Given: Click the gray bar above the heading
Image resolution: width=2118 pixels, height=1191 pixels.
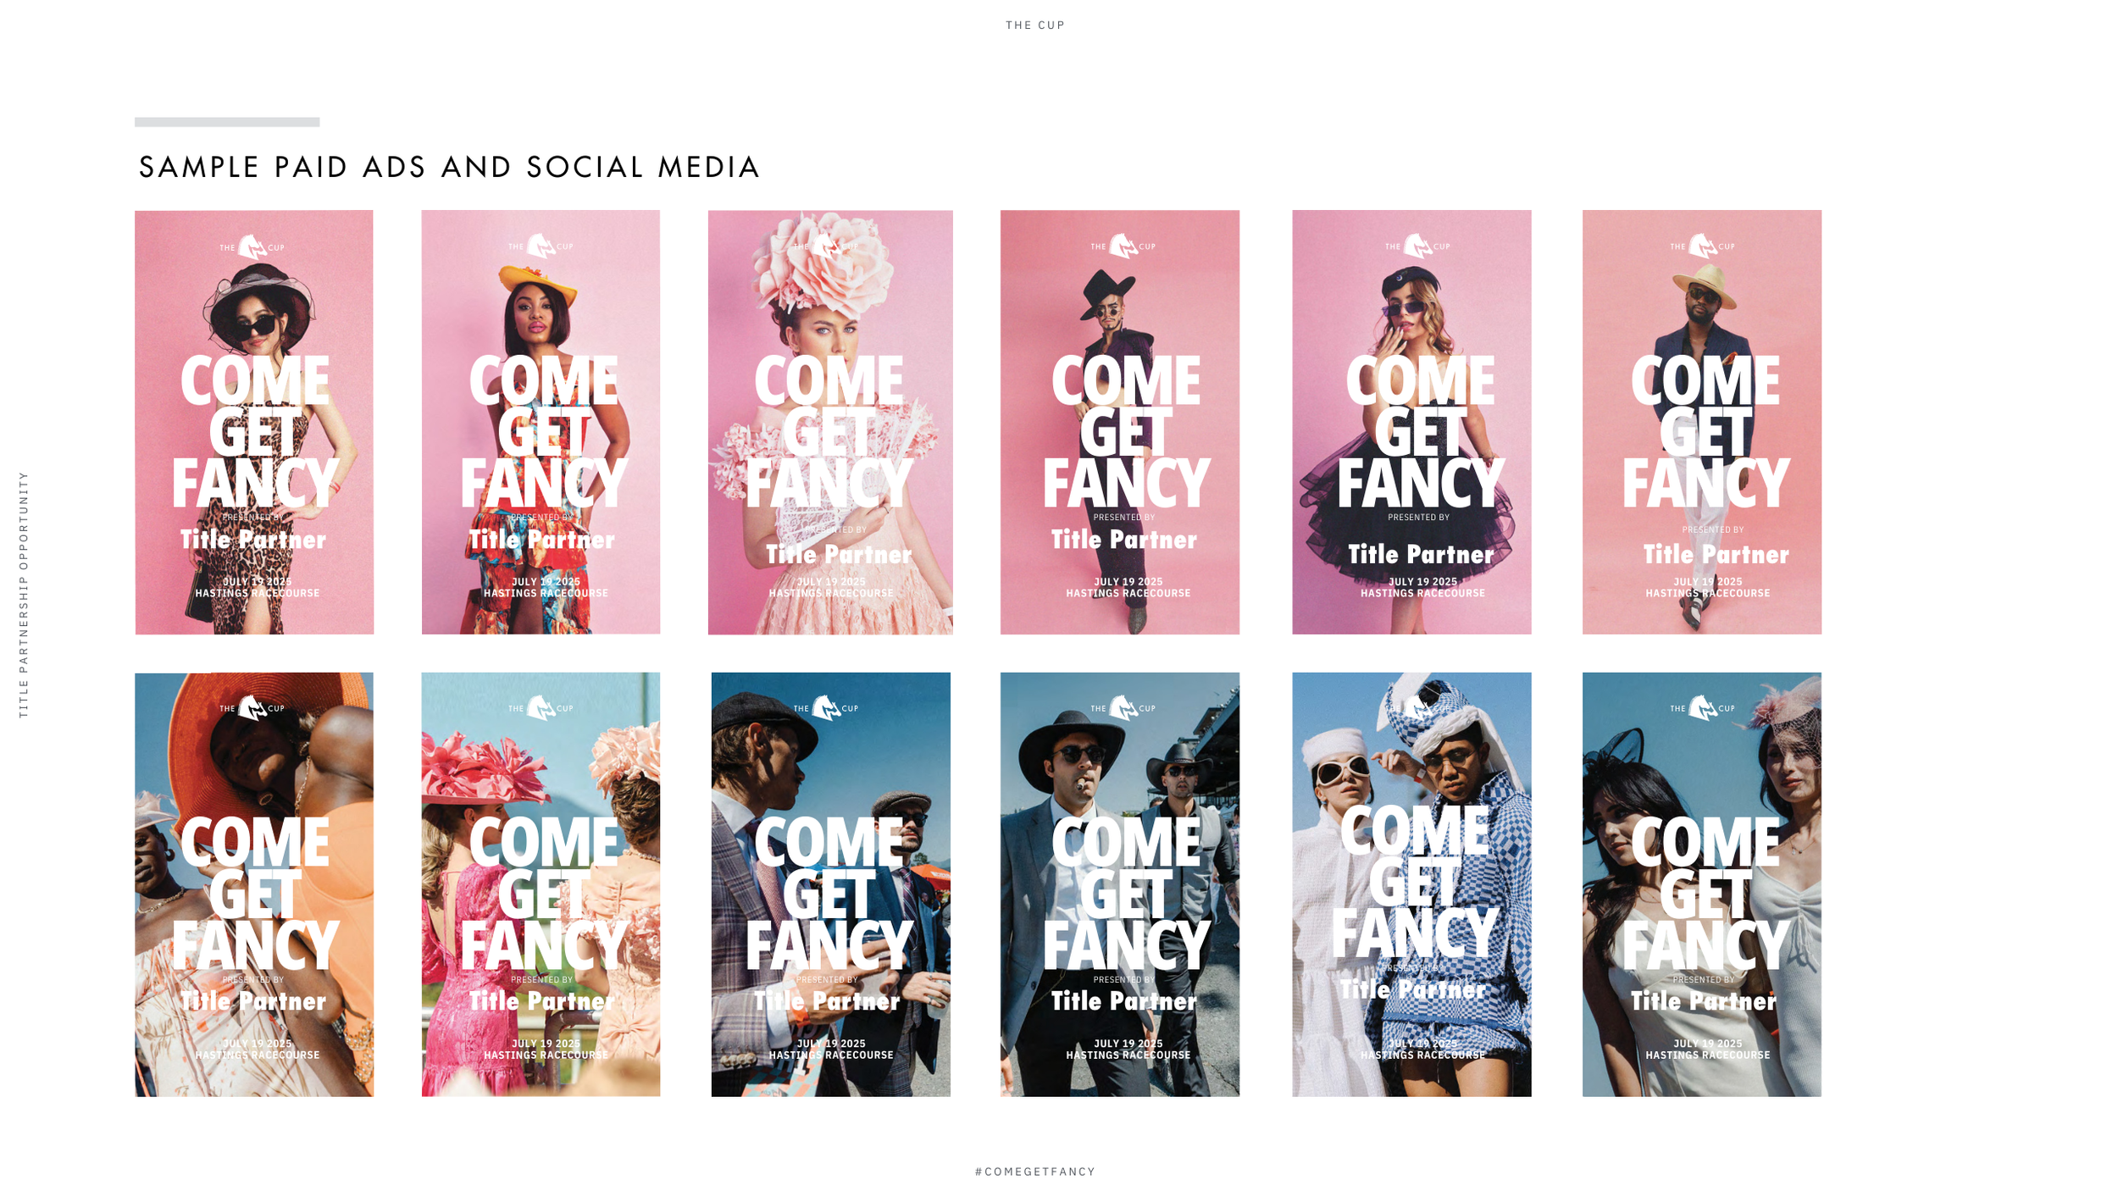Looking at the screenshot, I should point(227,122).
